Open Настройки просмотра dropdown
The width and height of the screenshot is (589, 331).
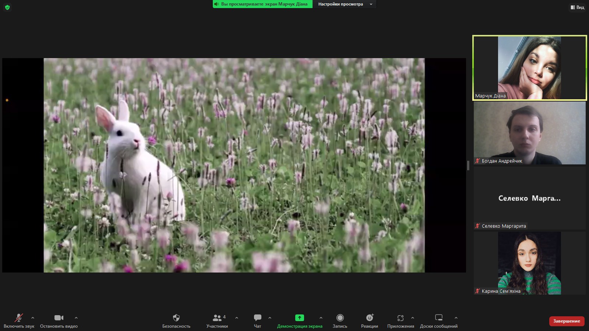(345, 4)
